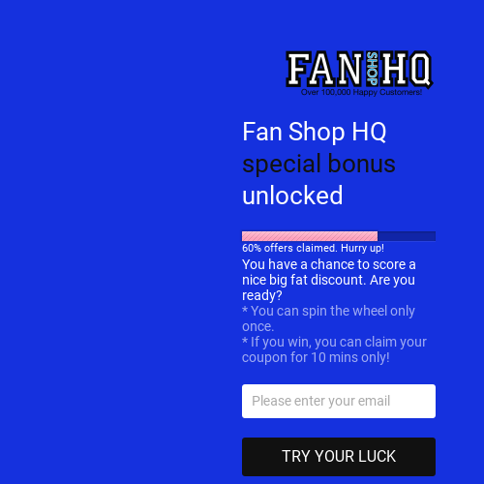Click the FAN letters in the logo
The height and width of the screenshot is (484, 484).
point(325,69)
